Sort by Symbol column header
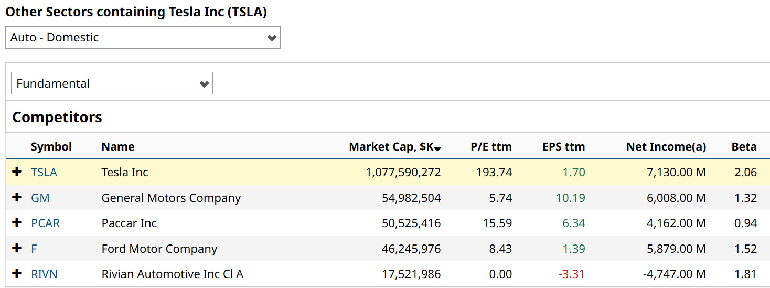 point(51,147)
